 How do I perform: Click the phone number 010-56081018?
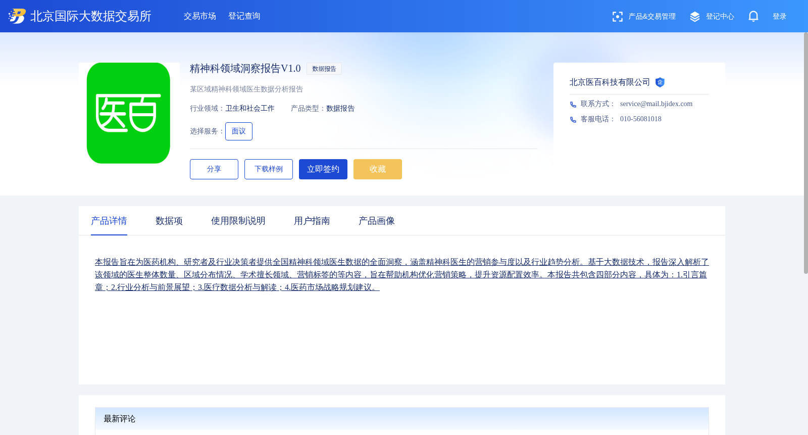641,119
